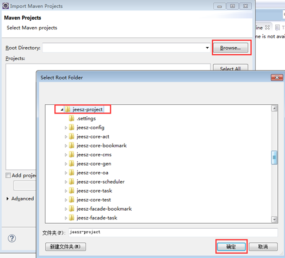Confirm with the 确定 button
The image size is (285, 258).
tap(231, 247)
